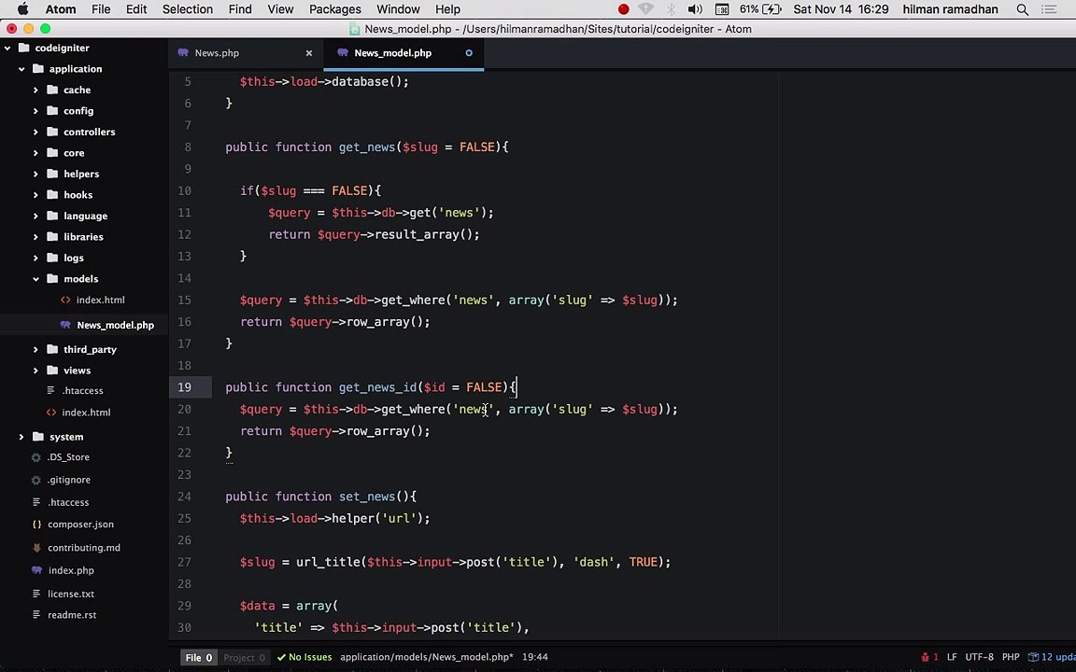Click the PHP icon on News_model.php tab
Screen dimensions: 1076x672
pyautogui.click(x=343, y=53)
